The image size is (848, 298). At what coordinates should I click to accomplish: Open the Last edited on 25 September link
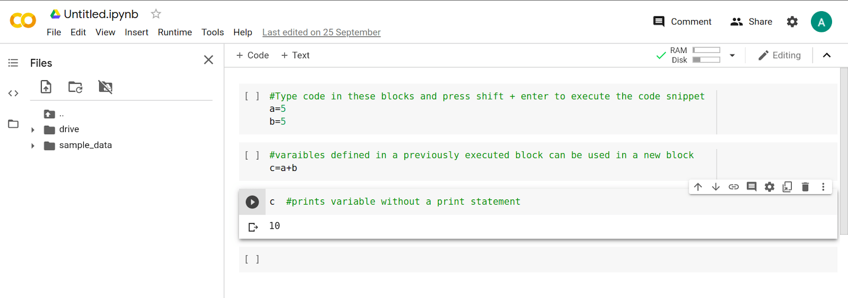(x=321, y=32)
